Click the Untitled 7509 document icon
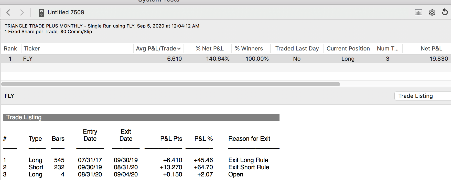Image resolution: width=451 pixels, height=180 pixels. coord(41,12)
